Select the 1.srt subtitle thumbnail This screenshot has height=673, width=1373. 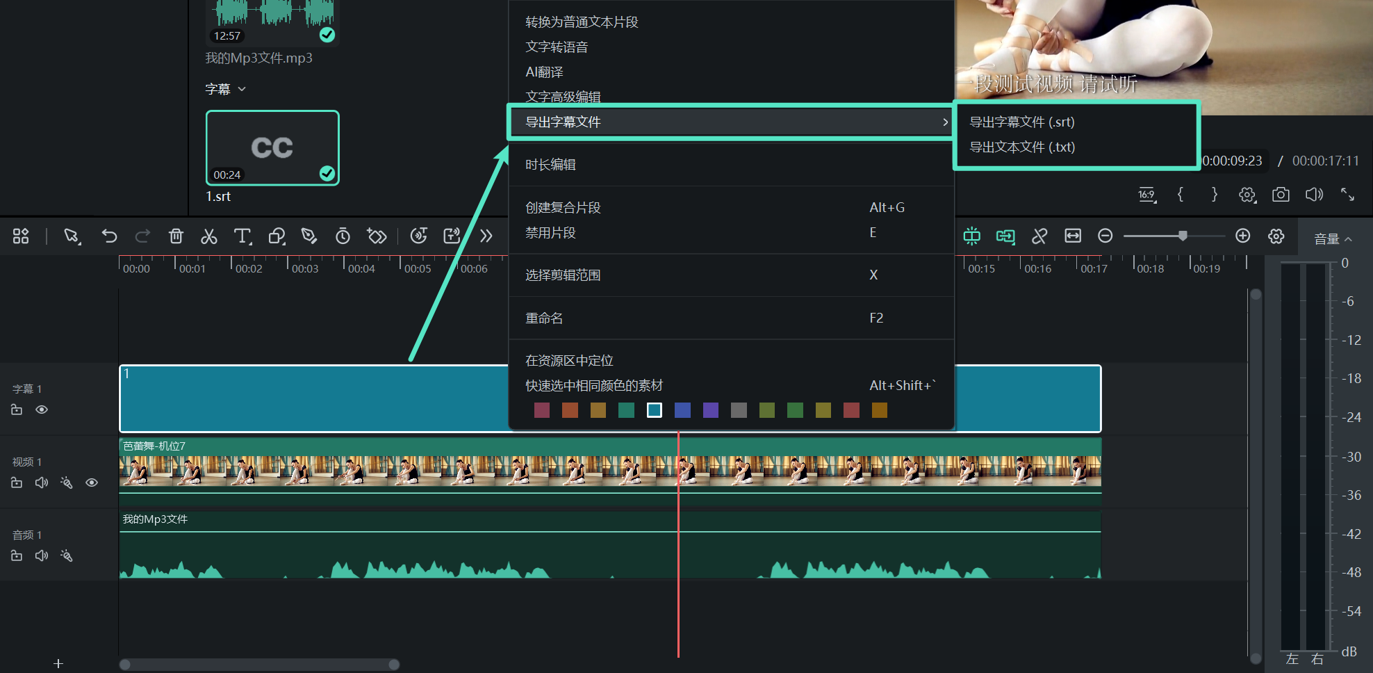click(272, 148)
